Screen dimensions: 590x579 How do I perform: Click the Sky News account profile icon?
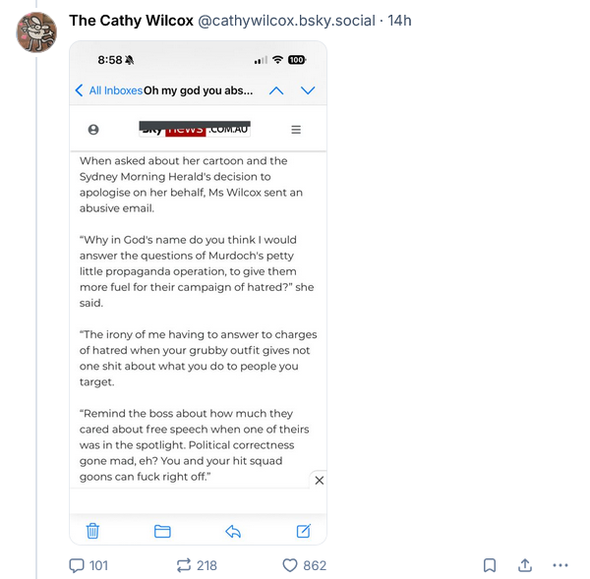point(93,130)
